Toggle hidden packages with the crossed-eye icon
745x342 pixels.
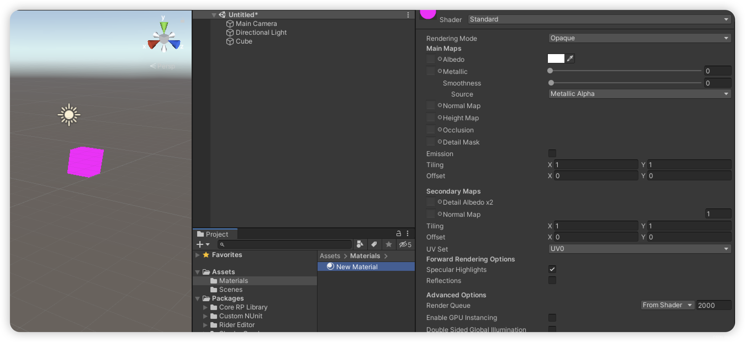click(404, 244)
